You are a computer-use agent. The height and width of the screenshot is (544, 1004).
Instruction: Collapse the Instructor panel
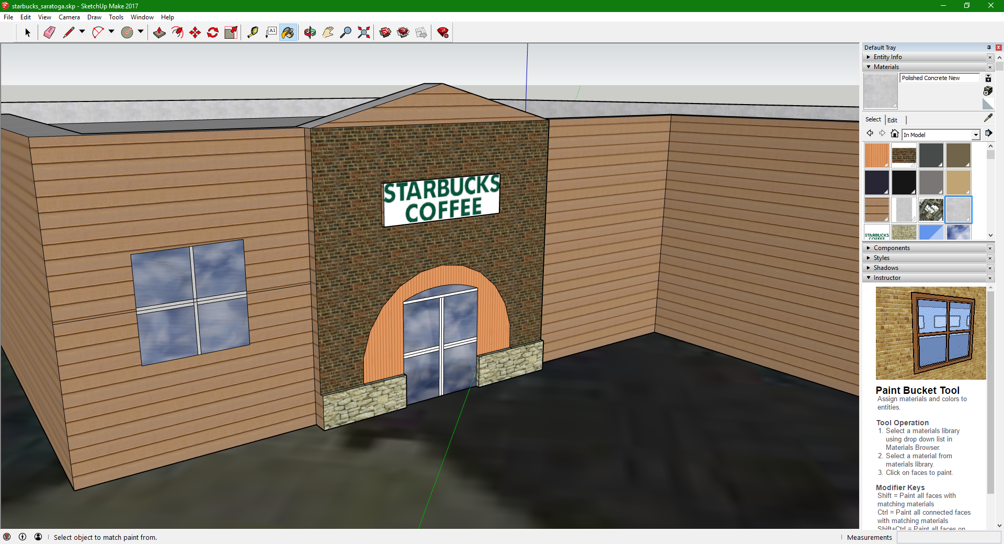pos(869,278)
